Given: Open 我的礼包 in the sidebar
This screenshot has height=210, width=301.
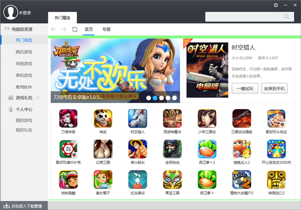Looking at the screenshot, I should click(24, 130).
